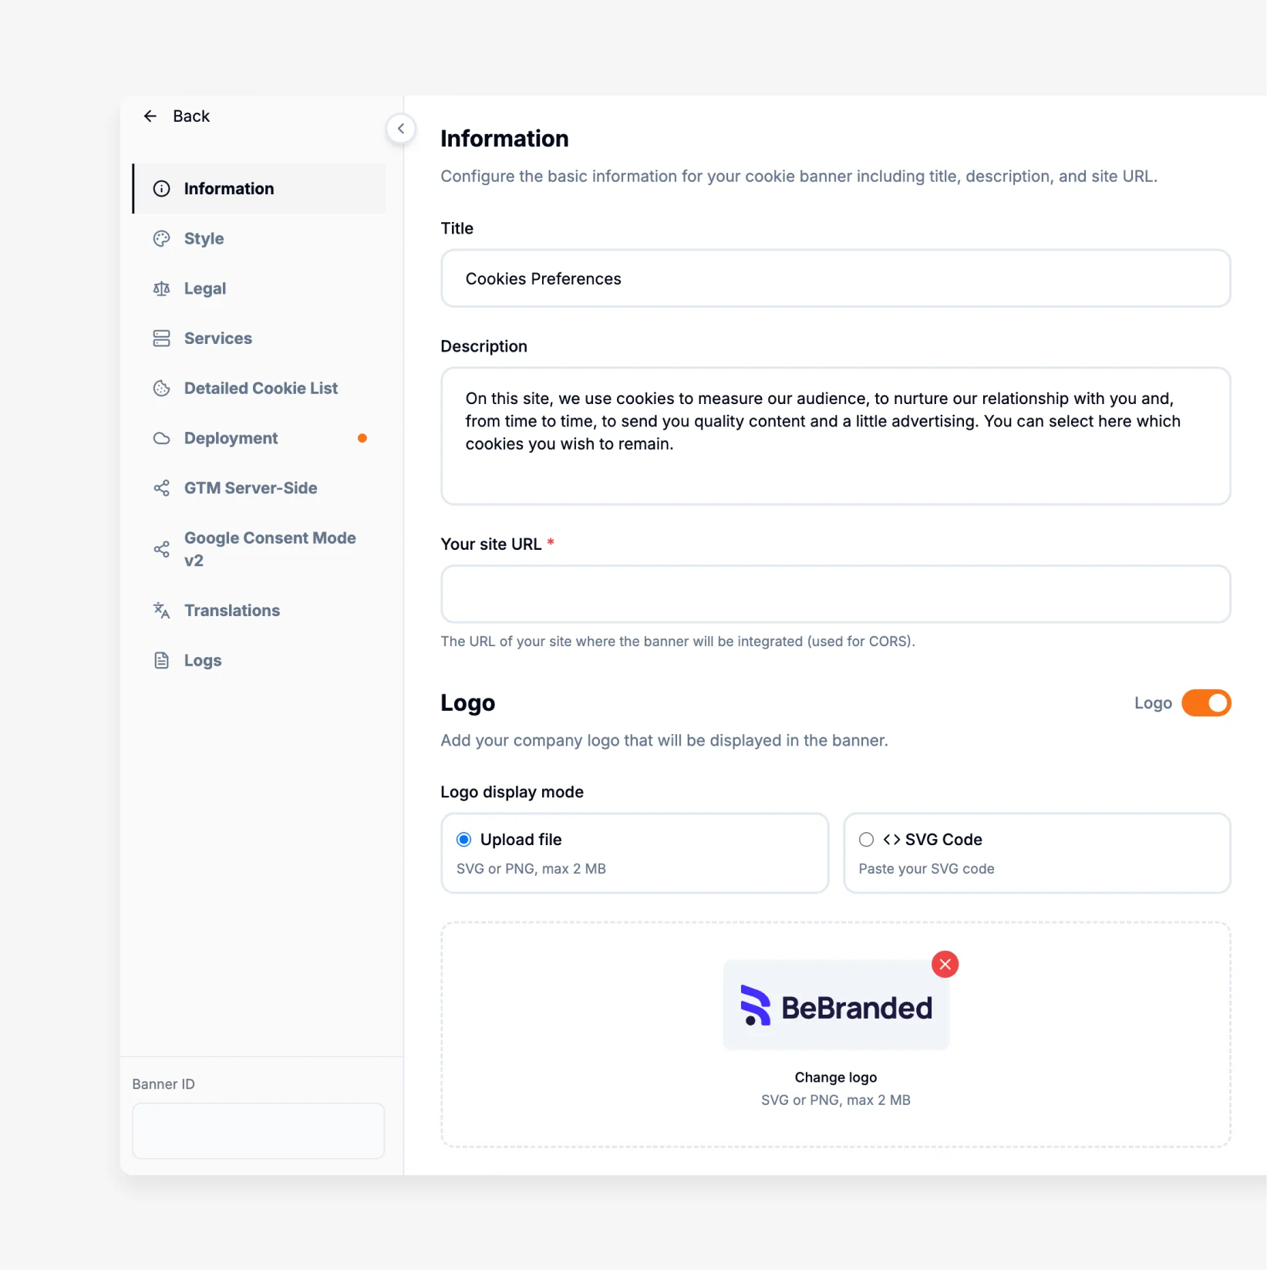Click the Deployment cloud icon
This screenshot has height=1270, width=1267.
161,438
